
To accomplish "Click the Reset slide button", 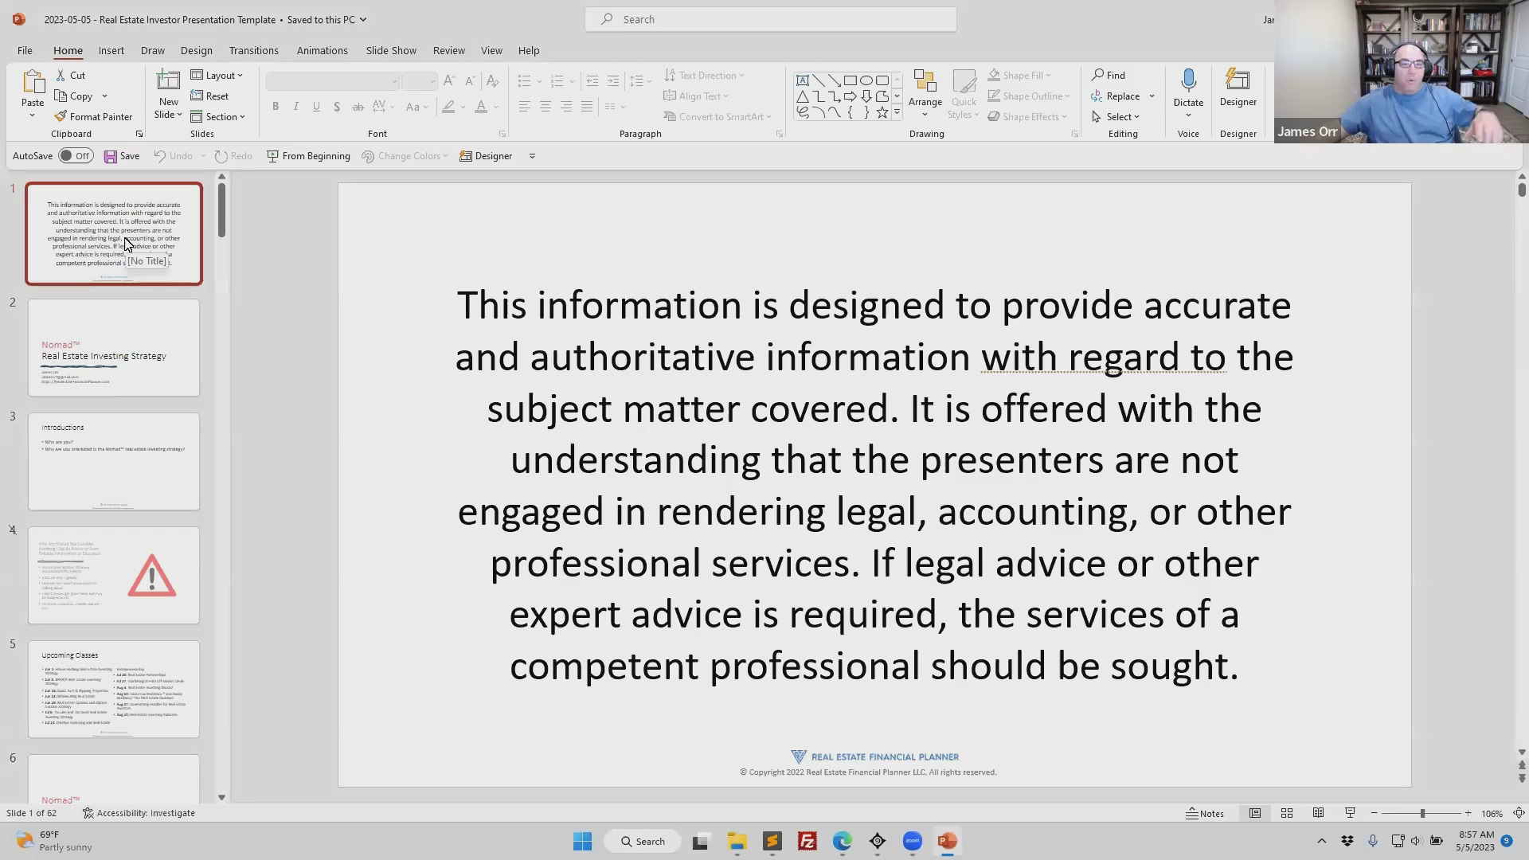I will (209, 96).
